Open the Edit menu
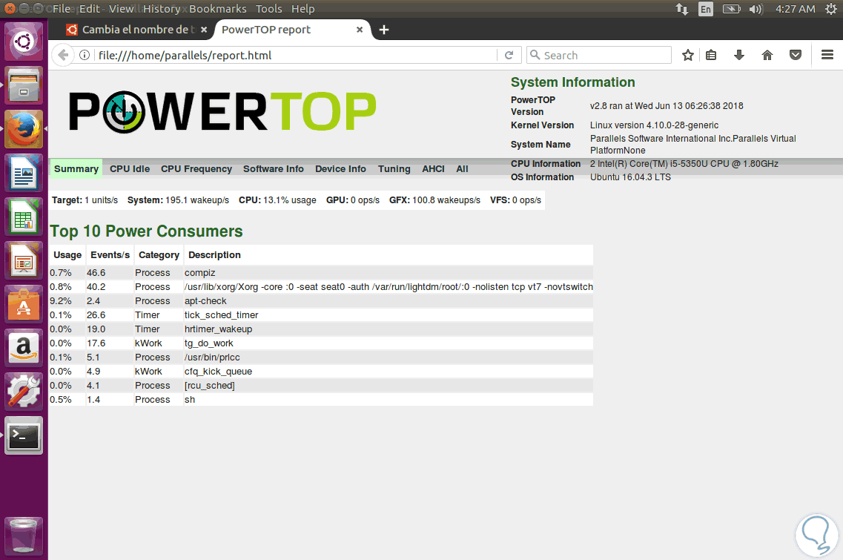This screenshot has width=843, height=560. 90,9
